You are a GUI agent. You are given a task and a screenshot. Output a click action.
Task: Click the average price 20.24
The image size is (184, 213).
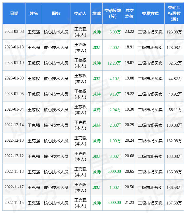[129, 140]
